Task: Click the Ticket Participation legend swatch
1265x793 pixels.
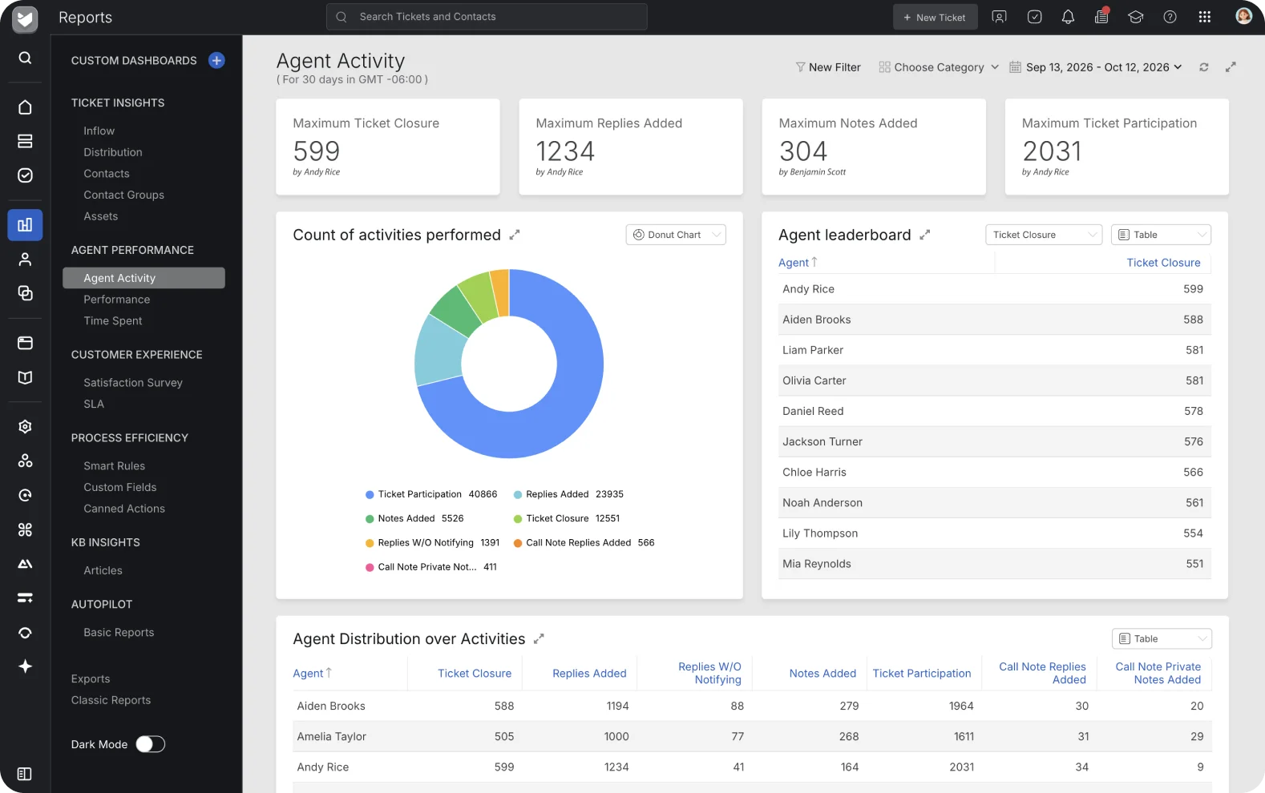Action: point(370,495)
